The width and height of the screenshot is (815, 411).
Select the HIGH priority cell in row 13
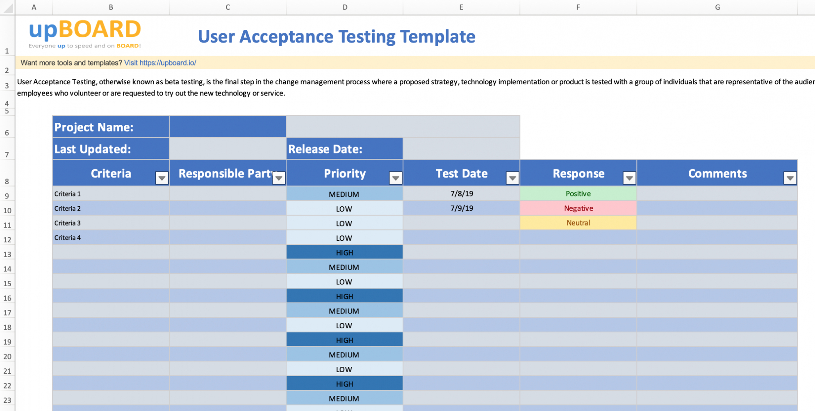pos(344,253)
